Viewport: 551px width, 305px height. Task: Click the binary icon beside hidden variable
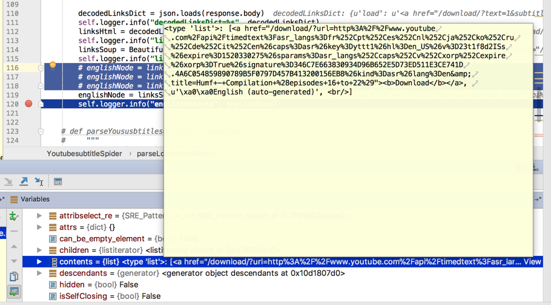(53, 284)
